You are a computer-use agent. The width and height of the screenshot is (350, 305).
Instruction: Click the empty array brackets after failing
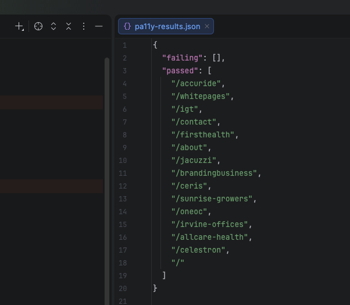coord(216,58)
